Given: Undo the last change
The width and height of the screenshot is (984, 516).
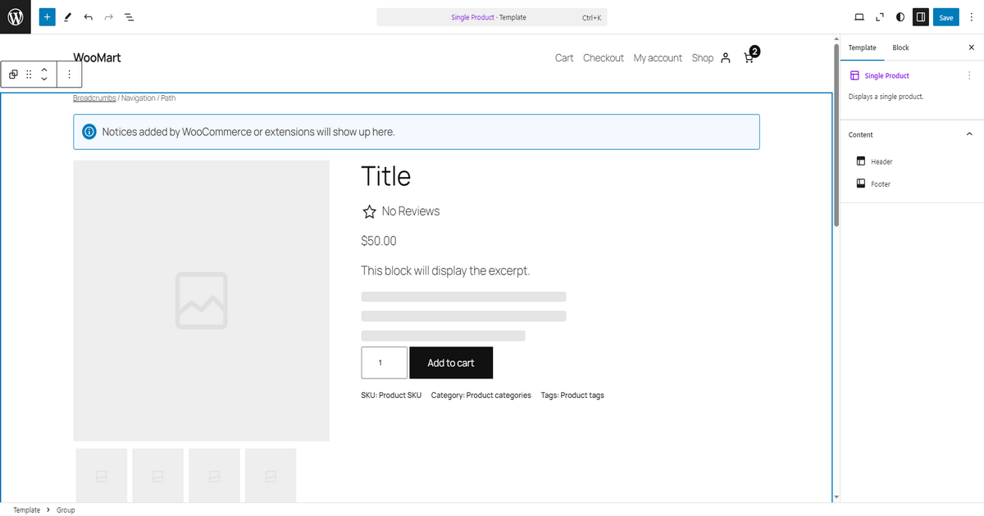Looking at the screenshot, I should [88, 16].
